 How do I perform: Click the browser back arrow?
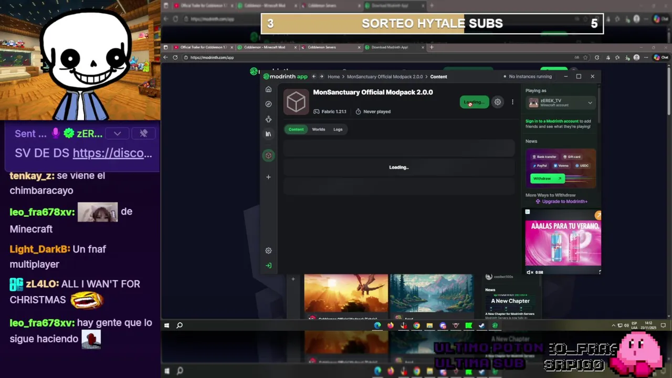coord(166,58)
